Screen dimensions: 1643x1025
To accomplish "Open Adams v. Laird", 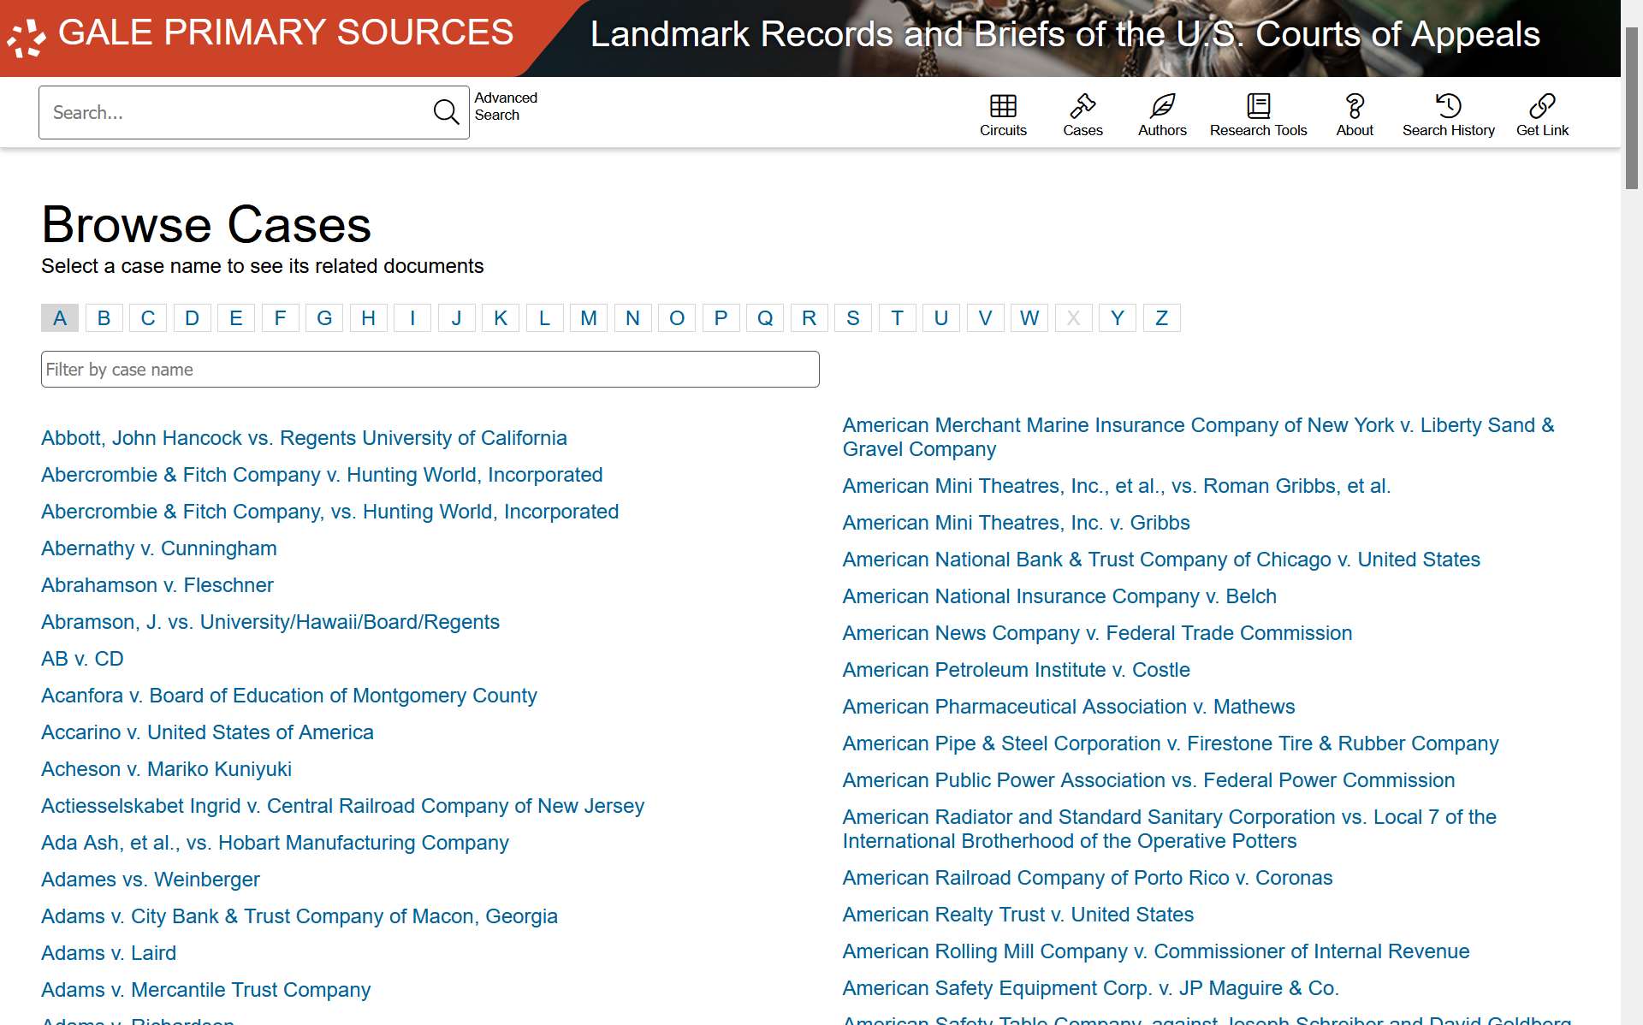I will tap(109, 953).
